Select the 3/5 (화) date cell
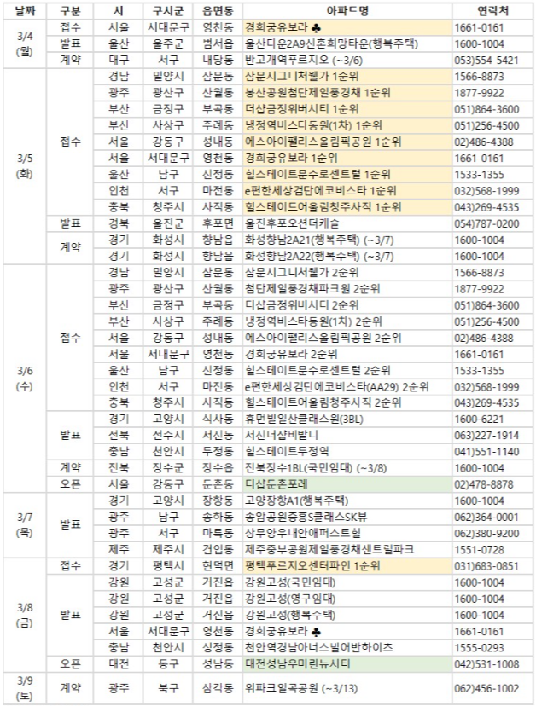 [25, 166]
